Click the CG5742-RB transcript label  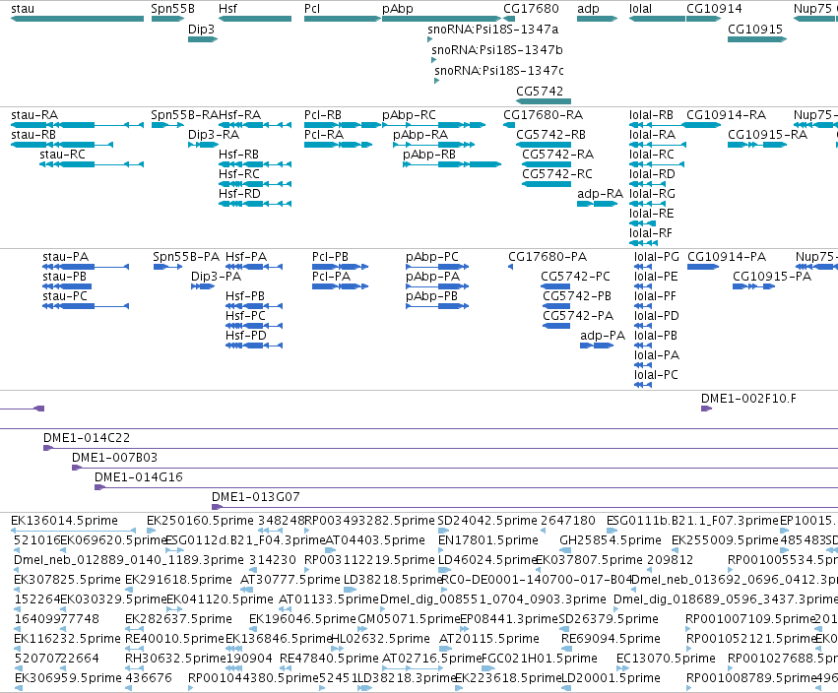pos(551,135)
